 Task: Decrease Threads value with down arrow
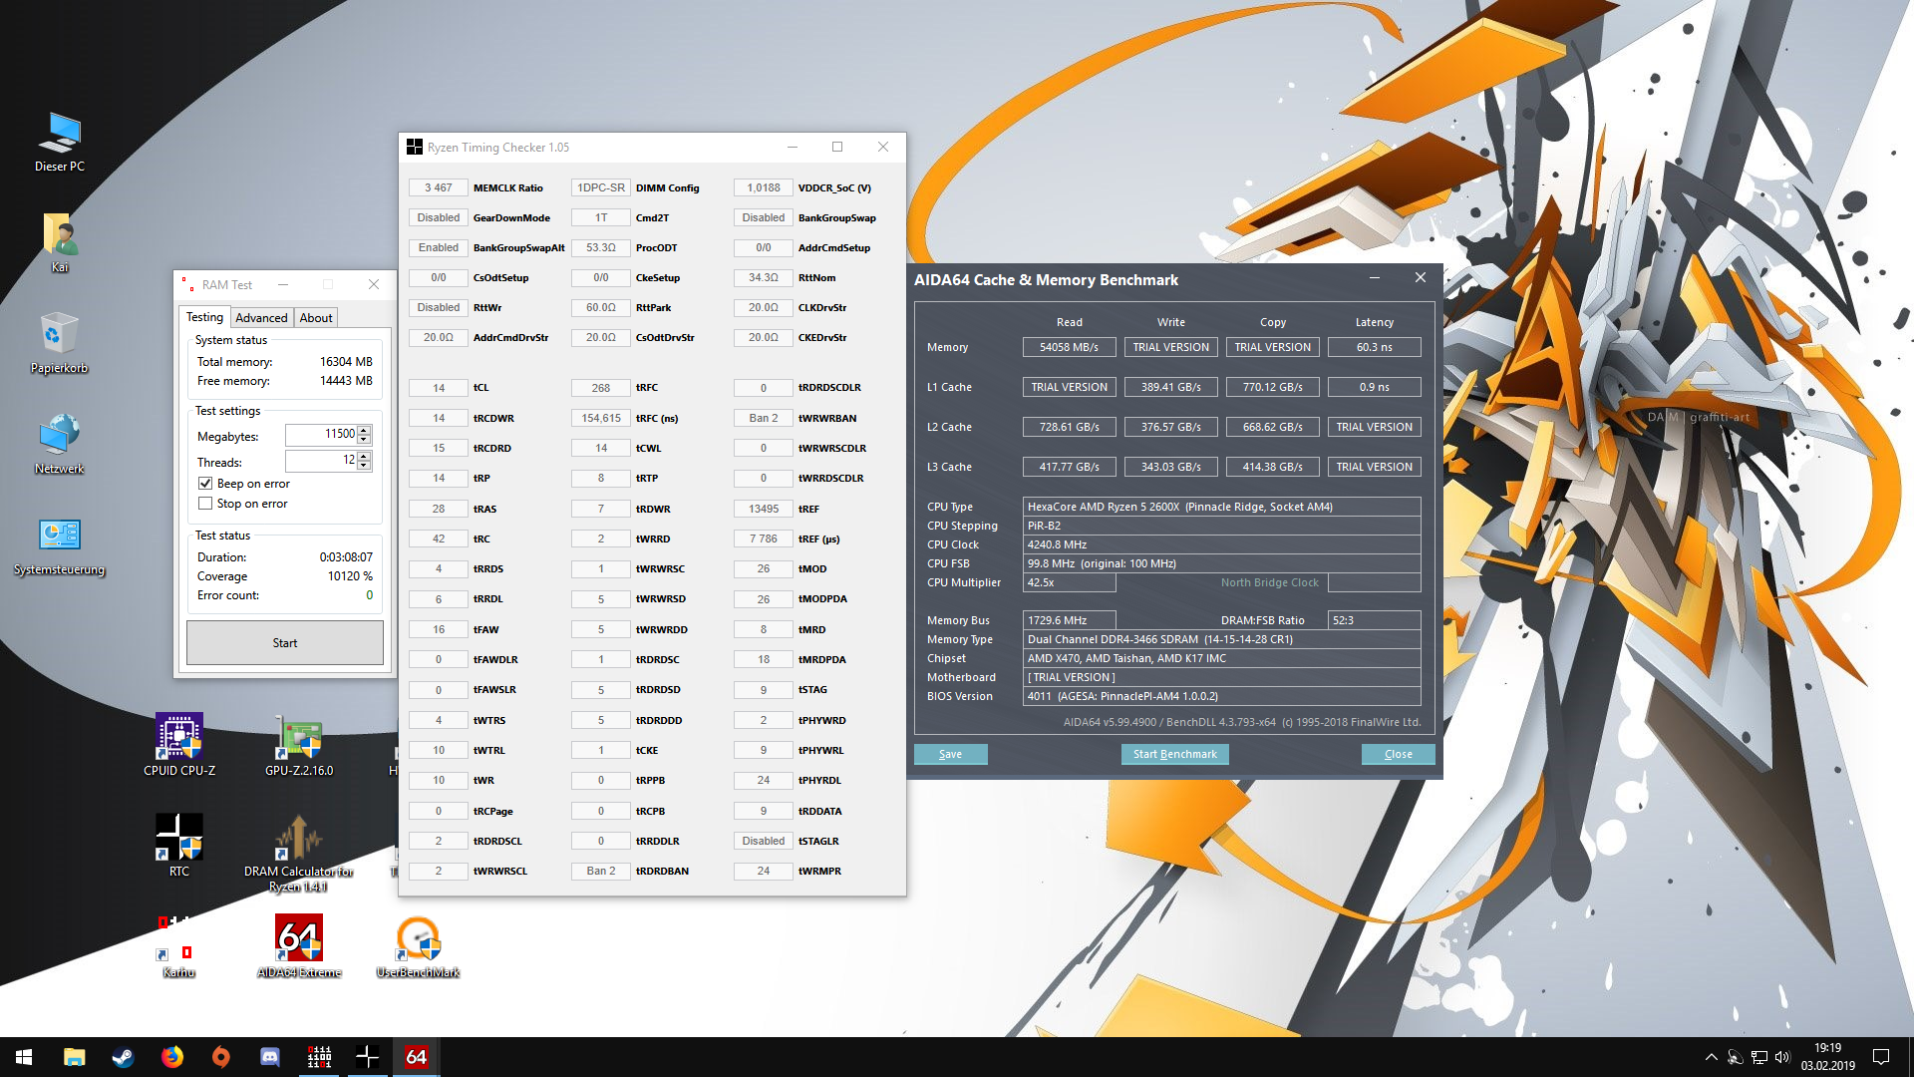[364, 466]
